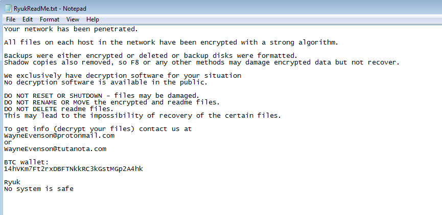Screen dimensions: 442x215
Task: Open the Format menu
Action: (50, 19)
